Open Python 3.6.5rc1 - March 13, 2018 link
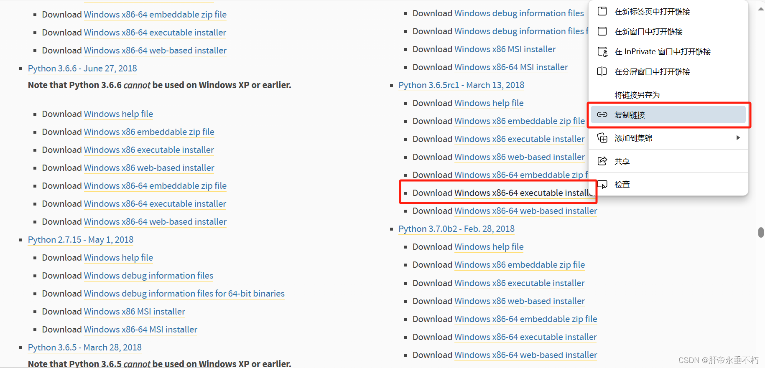This screenshot has width=765, height=368. (x=461, y=85)
